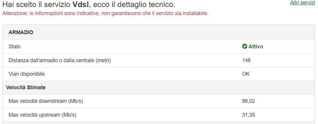The width and height of the screenshot is (318, 124).
Task: Click the red Attenzione warning text
Action: click(x=105, y=14)
